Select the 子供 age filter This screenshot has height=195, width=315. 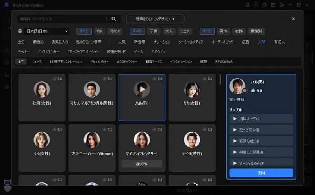click(x=154, y=31)
